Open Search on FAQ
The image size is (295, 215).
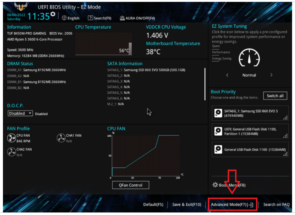coord(276,205)
